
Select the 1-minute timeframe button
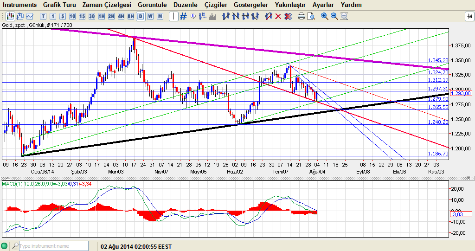point(53,16)
